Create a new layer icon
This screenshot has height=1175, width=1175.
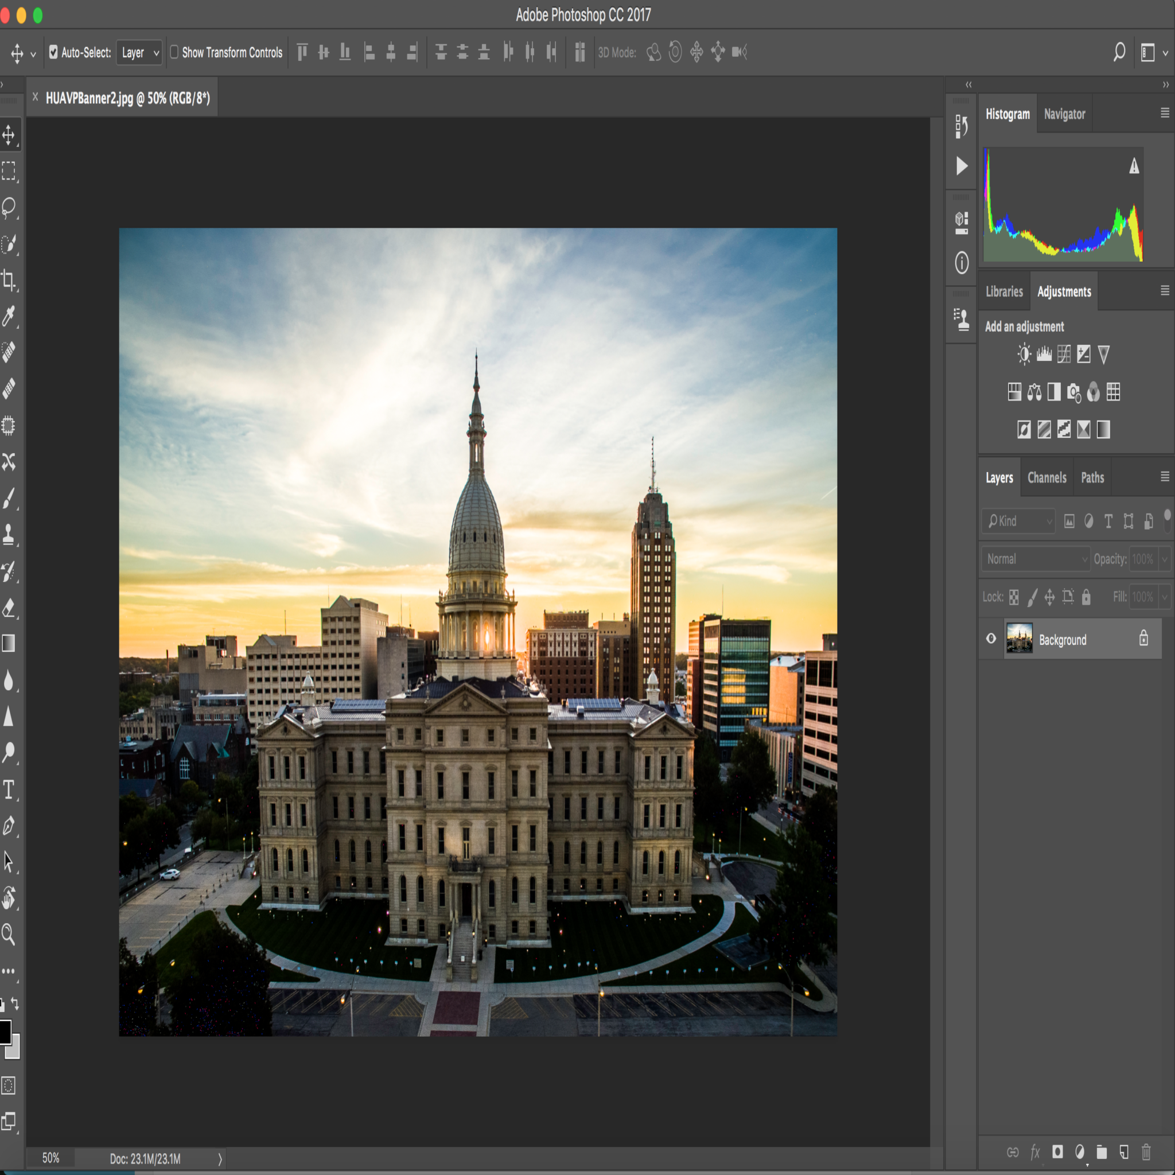1124,1152
